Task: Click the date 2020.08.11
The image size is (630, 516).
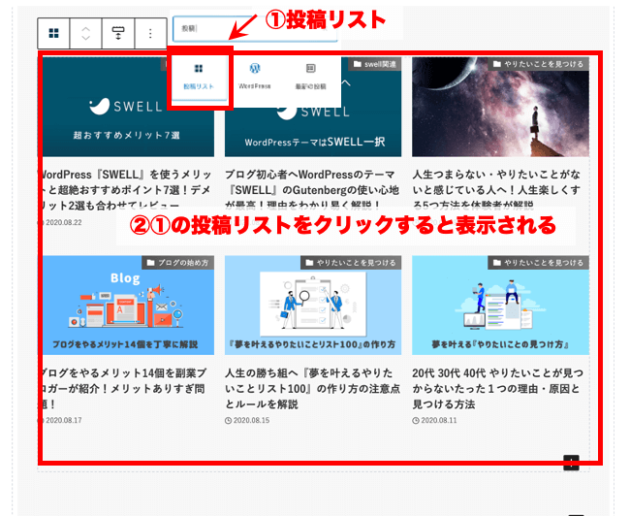Action: (439, 420)
